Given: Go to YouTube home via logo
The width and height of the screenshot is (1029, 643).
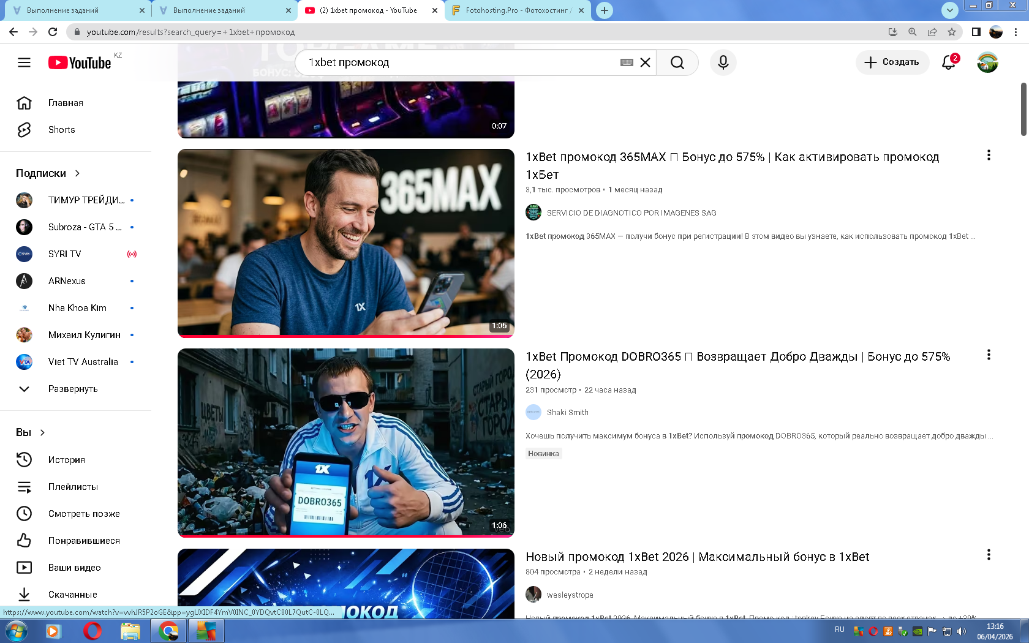Looking at the screenshot, I should tap(80, 62).
